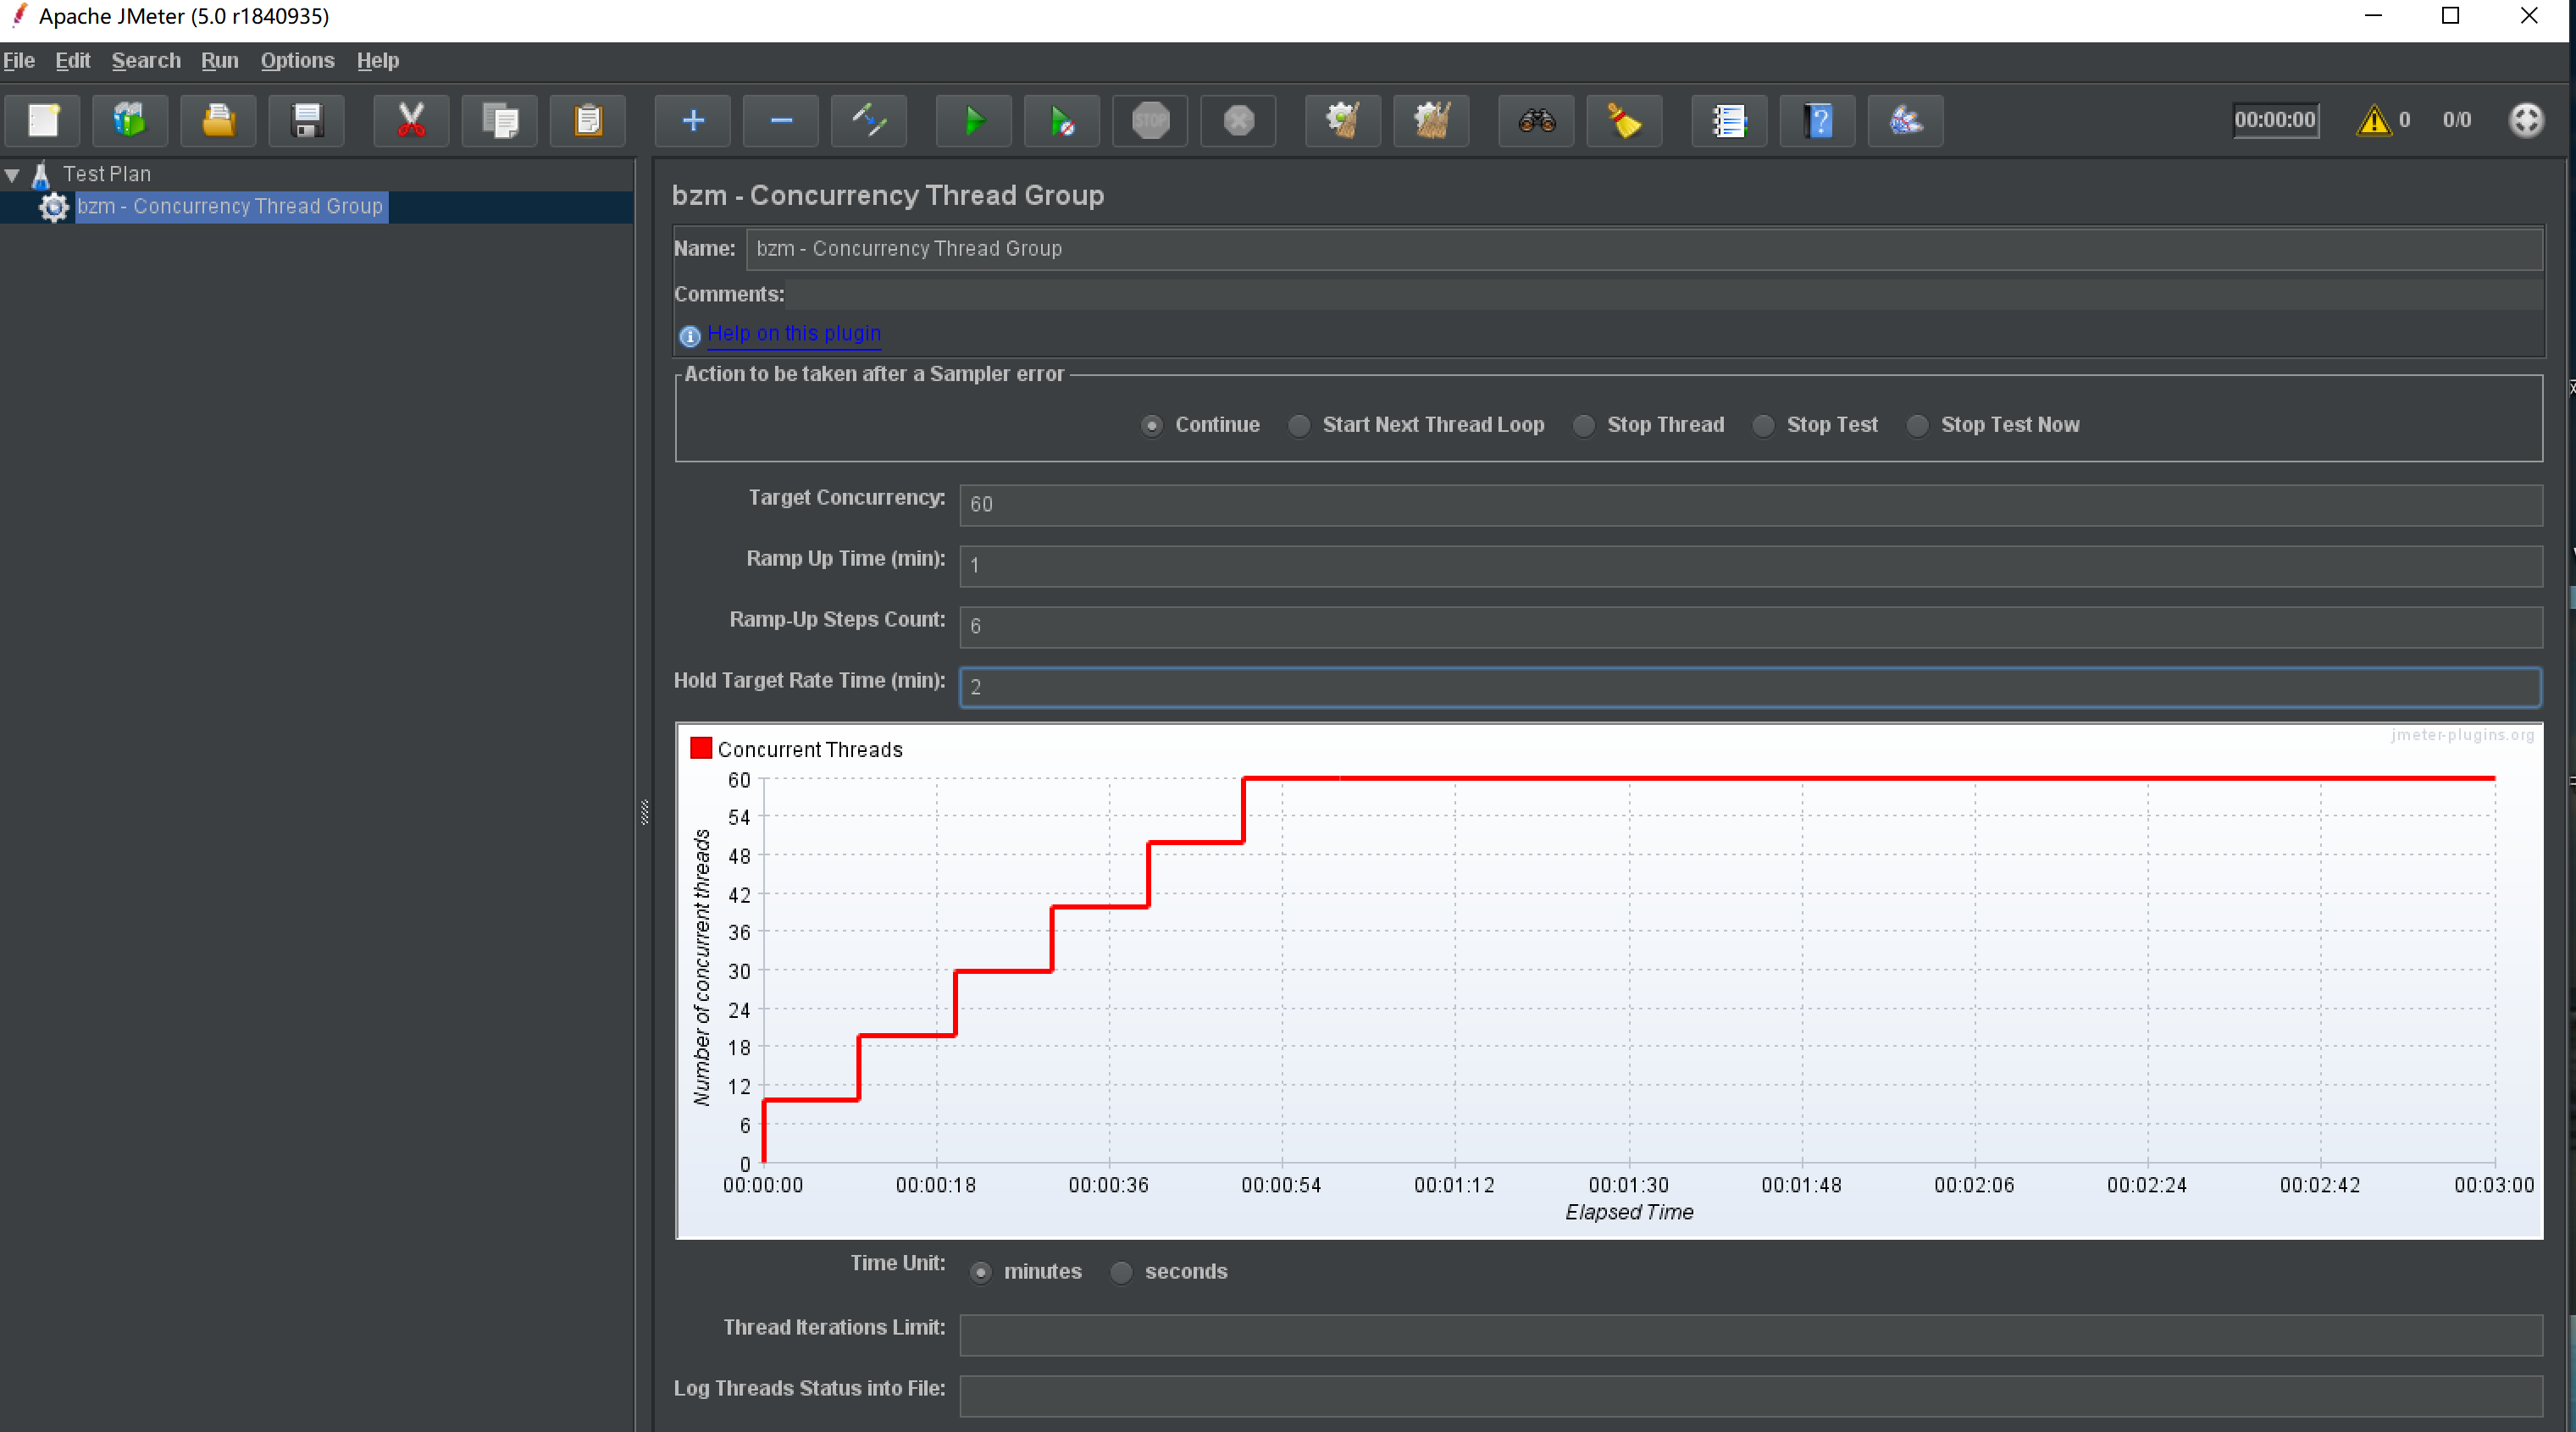Click the plus Expand All toolbar button
Viewport: 2576px width, 1432px height.
click(x=692, y=121)
